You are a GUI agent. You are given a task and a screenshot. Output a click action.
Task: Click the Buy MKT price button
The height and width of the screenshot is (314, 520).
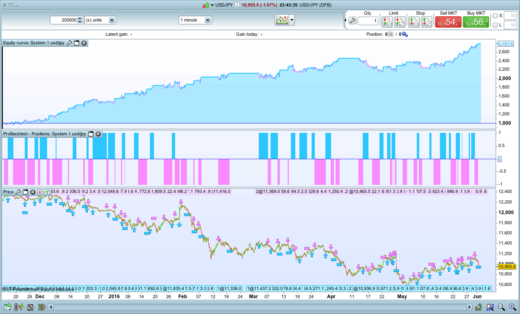[x=476, y=22]
